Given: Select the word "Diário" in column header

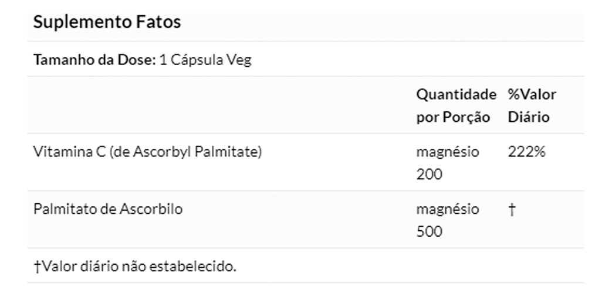Looking at the screenshot, I should point(528,117).
